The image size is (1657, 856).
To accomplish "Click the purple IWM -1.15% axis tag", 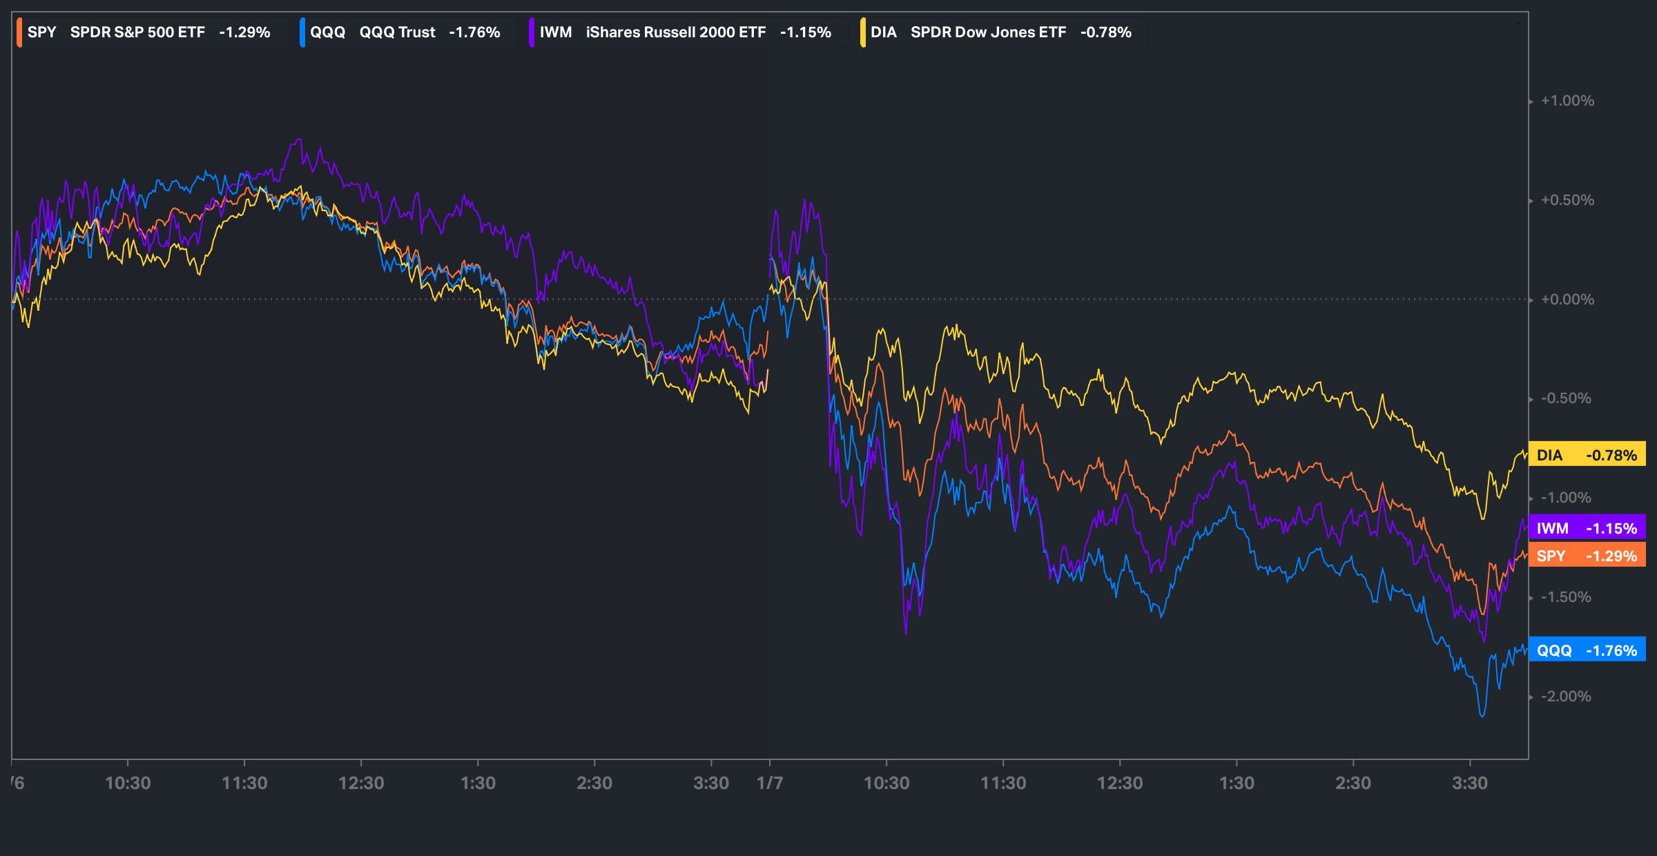I will [x=1587, y=528].
